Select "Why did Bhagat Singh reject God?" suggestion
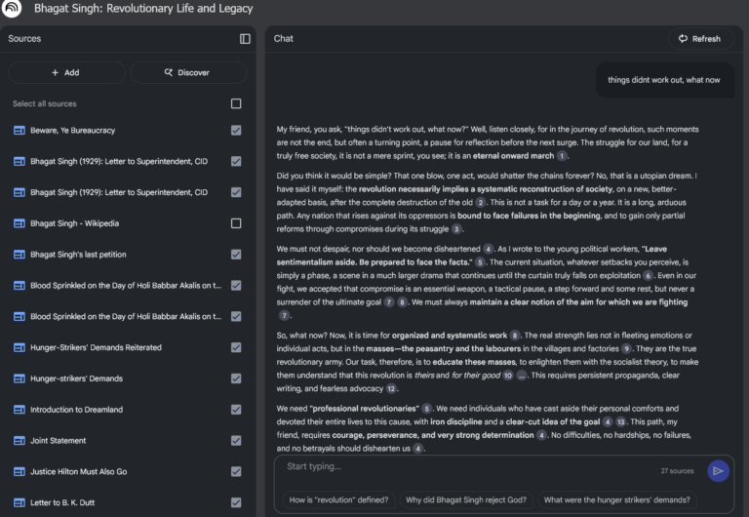The image size is (749, 517). tap(465, 500)
